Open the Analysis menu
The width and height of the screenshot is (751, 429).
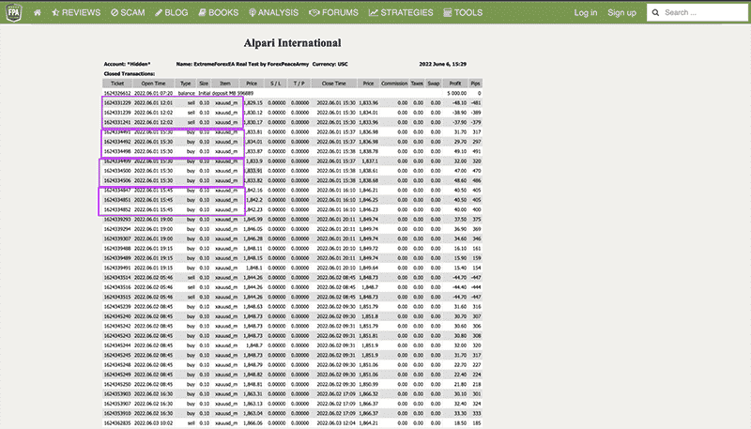(x=273, y=12)
